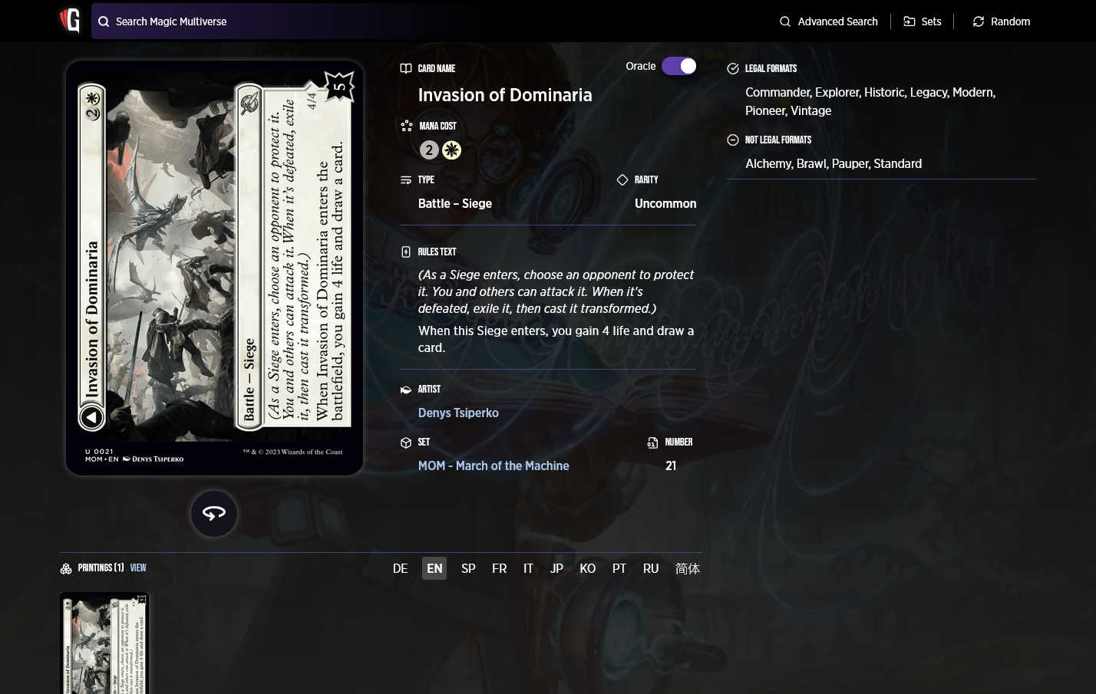
Task: Click the black arrow transform badge on the card
Action: tap(91, 417)
